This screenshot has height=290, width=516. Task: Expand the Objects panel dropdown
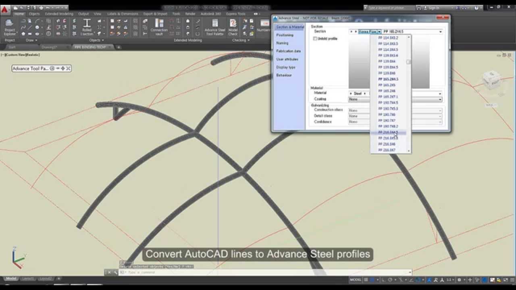click(x=96, y=40)
